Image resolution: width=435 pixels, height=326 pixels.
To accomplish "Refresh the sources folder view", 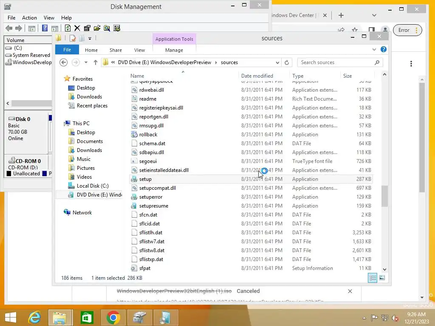I will [x=287, y=62].
